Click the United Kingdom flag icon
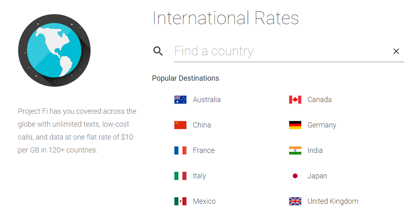The width and height of the screenshot is (418, 215). 295,201
